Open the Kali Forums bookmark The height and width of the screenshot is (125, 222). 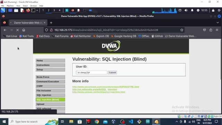pos(60,36)
